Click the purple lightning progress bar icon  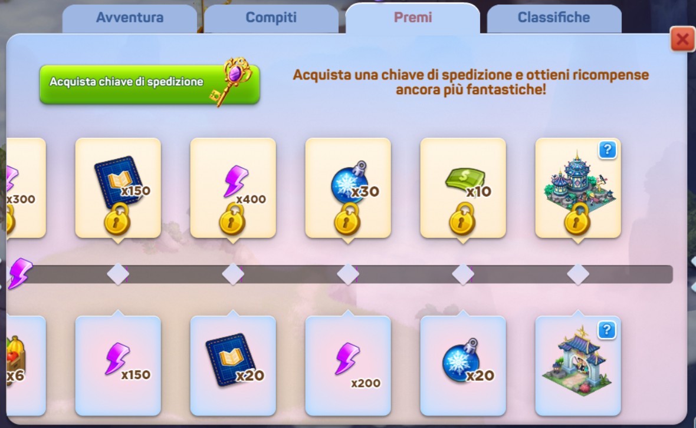pos(20,273)
